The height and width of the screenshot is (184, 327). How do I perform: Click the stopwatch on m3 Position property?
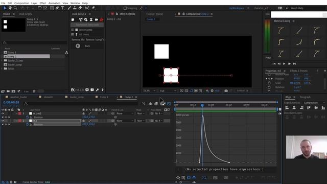[27, 124]
